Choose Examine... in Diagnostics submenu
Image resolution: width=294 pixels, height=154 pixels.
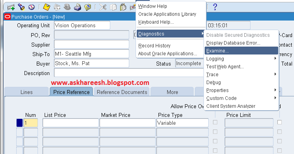(241, 51)
